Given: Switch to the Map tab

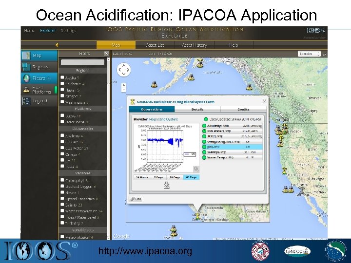Looking at the screenshot, I should click(116, 45).
